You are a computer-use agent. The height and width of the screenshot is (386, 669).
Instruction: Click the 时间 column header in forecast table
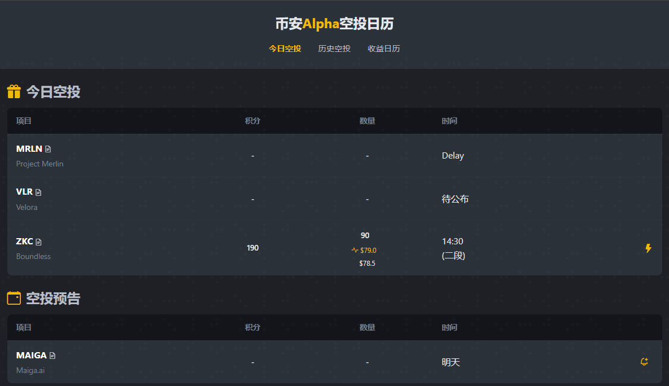(449, 327)
